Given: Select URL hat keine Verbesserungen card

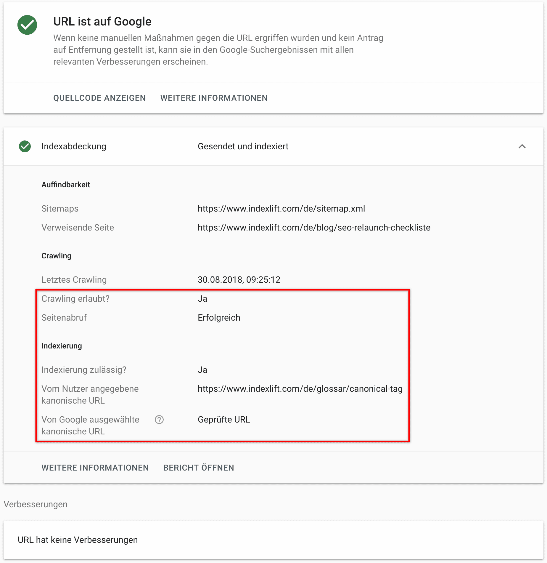Looking at the screenshot, I should click(x=273, y=540).
